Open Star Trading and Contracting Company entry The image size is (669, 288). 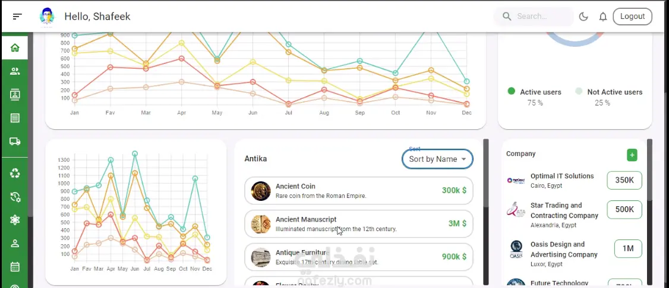point(575,215)
